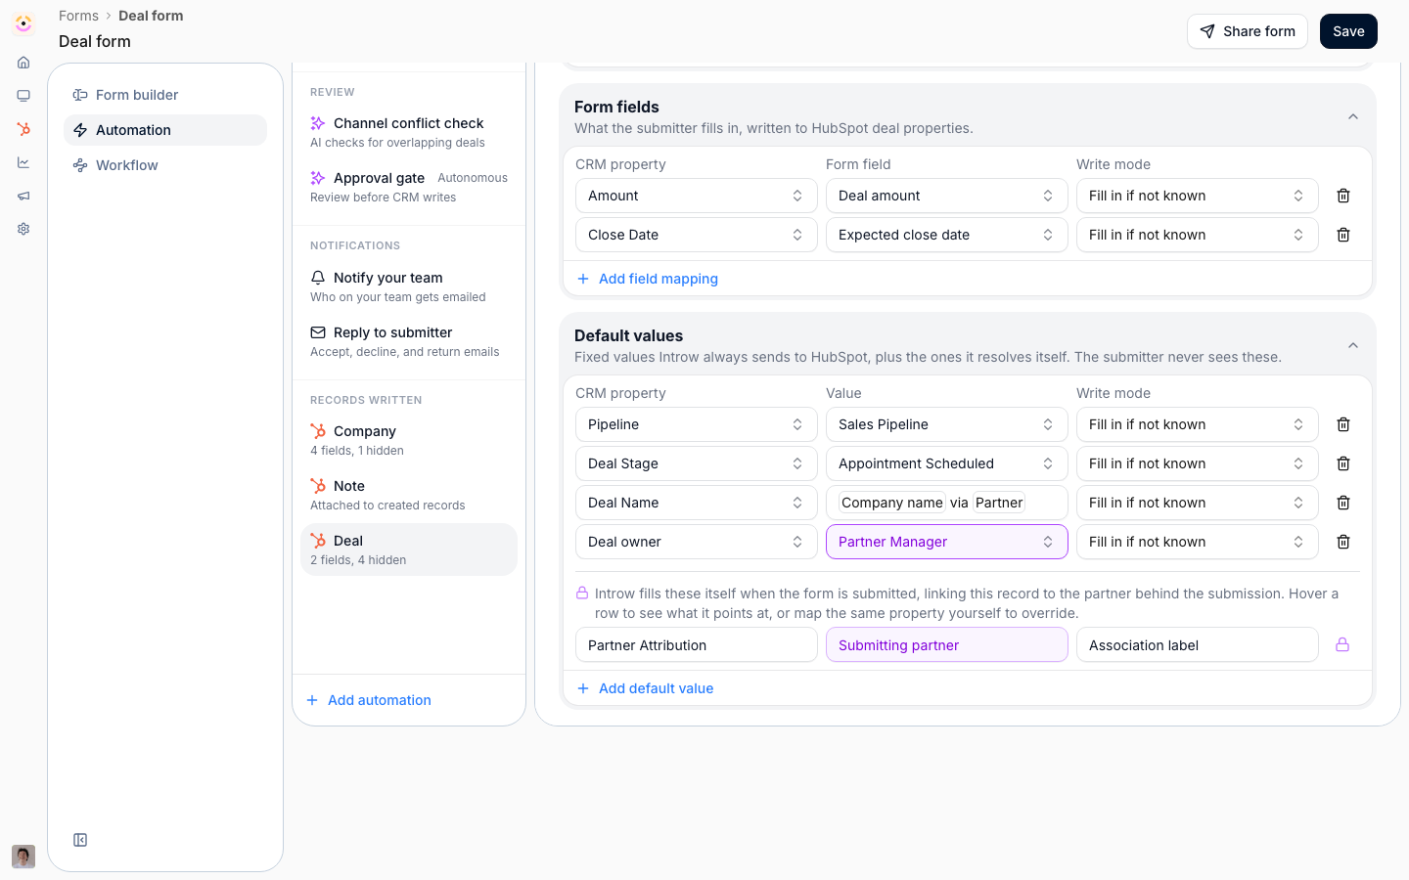
Task: Collapse the Default values section chevron
Action: pos(1353,345)
